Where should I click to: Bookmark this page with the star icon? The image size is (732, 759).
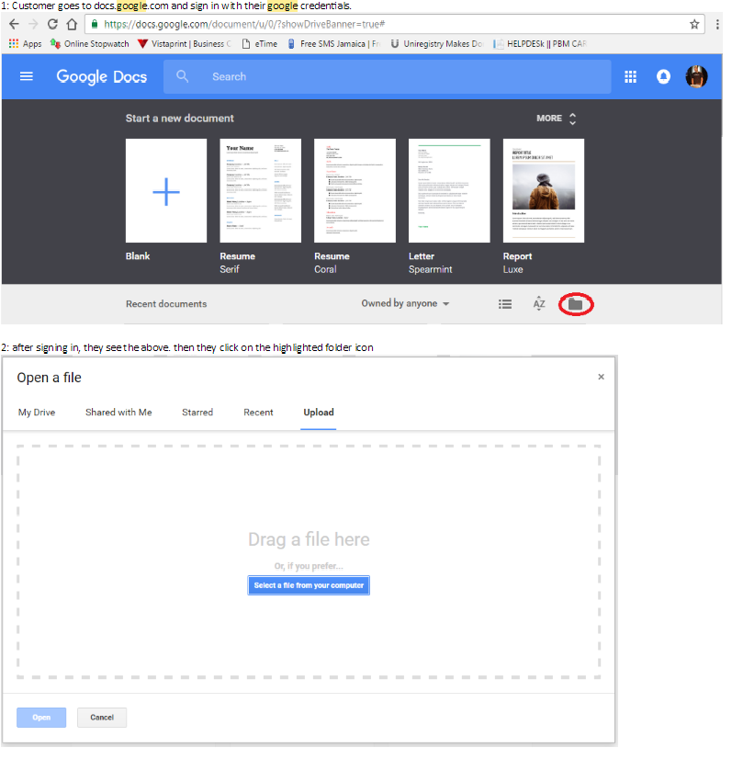point(694,24)
